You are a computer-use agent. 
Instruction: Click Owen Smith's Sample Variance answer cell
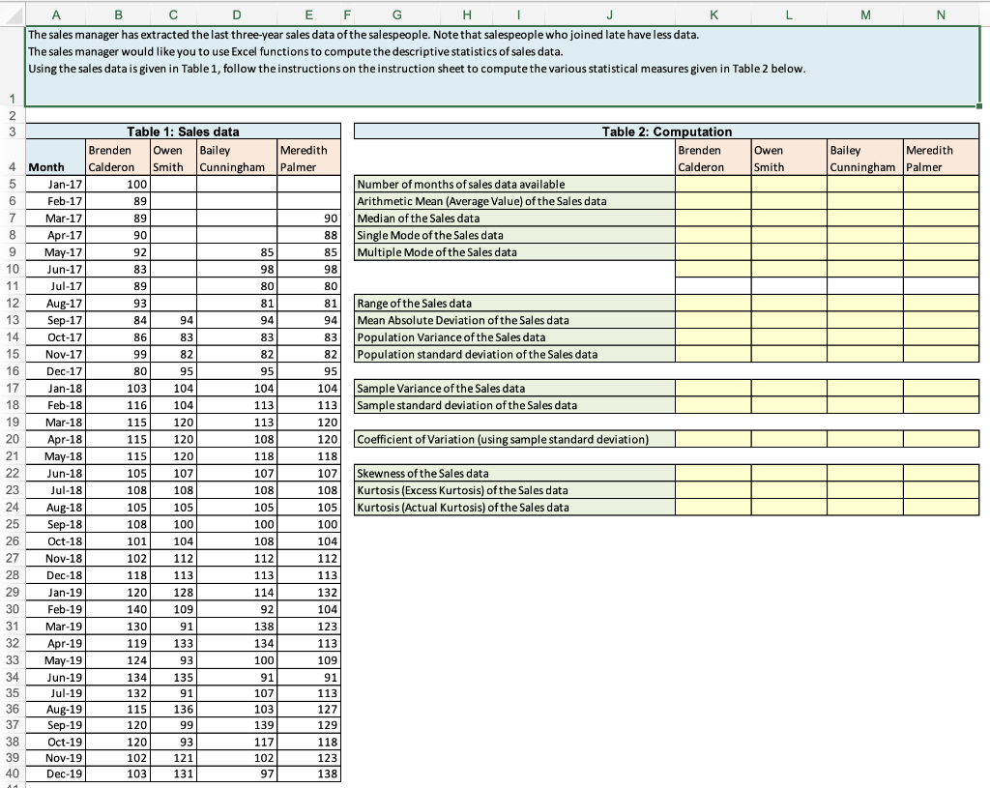[x=789, y=388]
